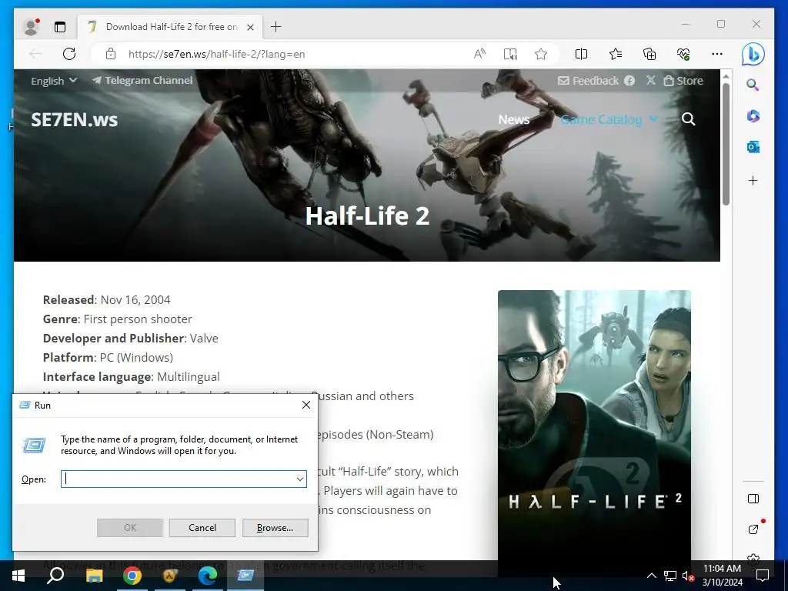
Task: Open the Feedback link
Action: [x=589, y=80]
